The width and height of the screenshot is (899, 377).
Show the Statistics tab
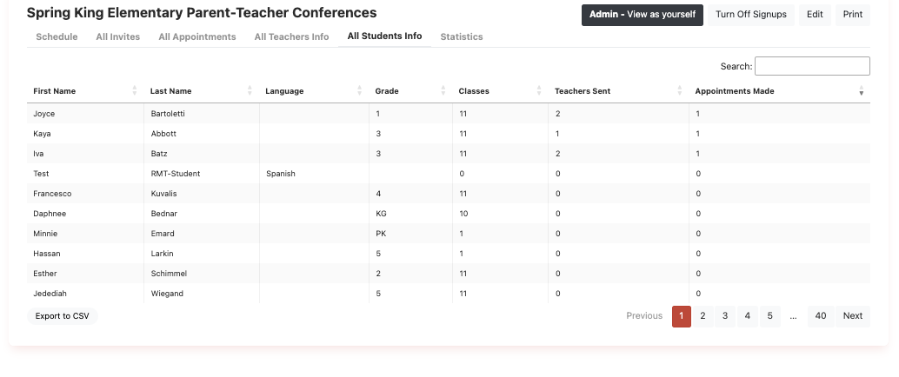(462, 36)
